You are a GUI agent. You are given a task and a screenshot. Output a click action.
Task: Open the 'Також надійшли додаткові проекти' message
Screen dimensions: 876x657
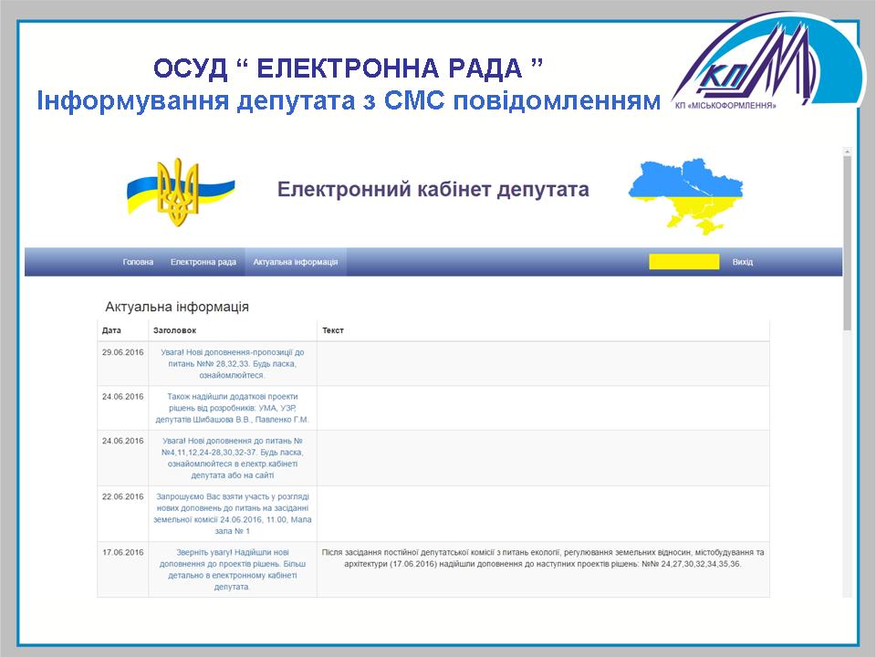(232, 408)
